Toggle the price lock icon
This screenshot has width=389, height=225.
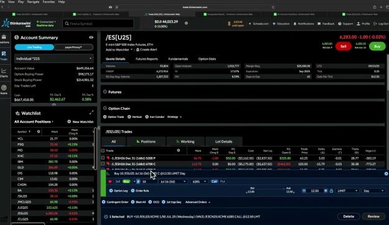pos(331,191)
